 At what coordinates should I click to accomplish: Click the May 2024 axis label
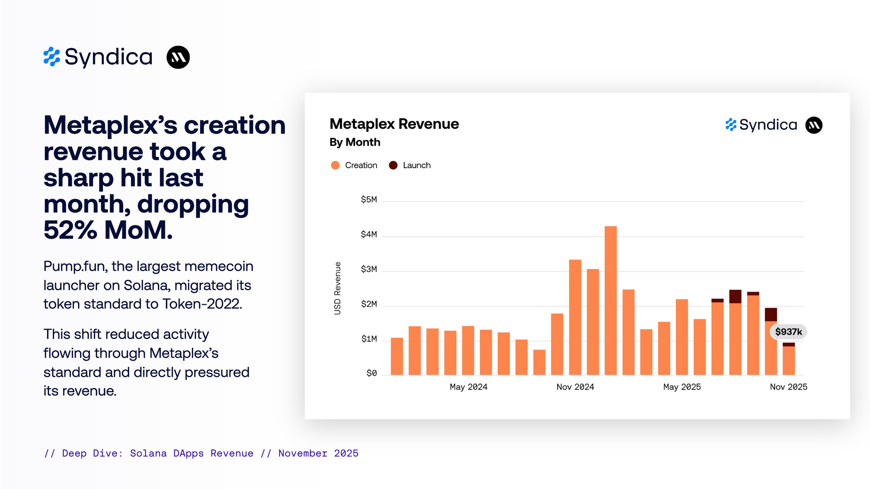click(x=468, y=387)
